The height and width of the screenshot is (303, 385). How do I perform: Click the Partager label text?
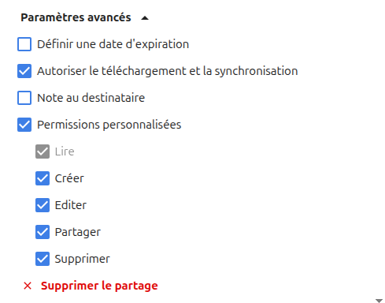pos(78,232)
